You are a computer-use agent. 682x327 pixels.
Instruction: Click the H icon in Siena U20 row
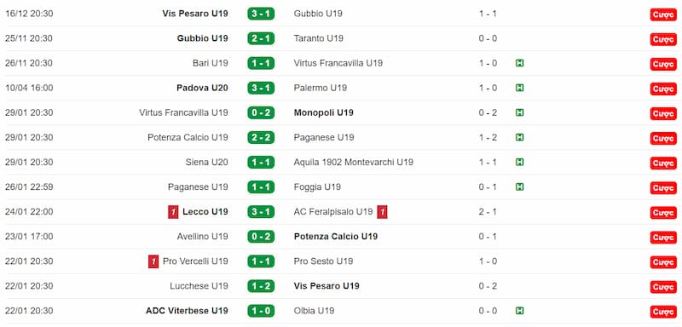pyautogui.click(x=519, y=162)
